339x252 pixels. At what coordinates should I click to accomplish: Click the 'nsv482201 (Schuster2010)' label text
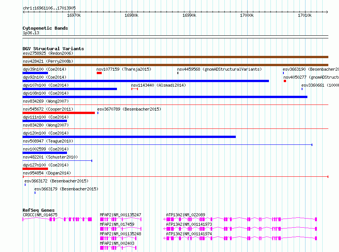pos(50,157)
